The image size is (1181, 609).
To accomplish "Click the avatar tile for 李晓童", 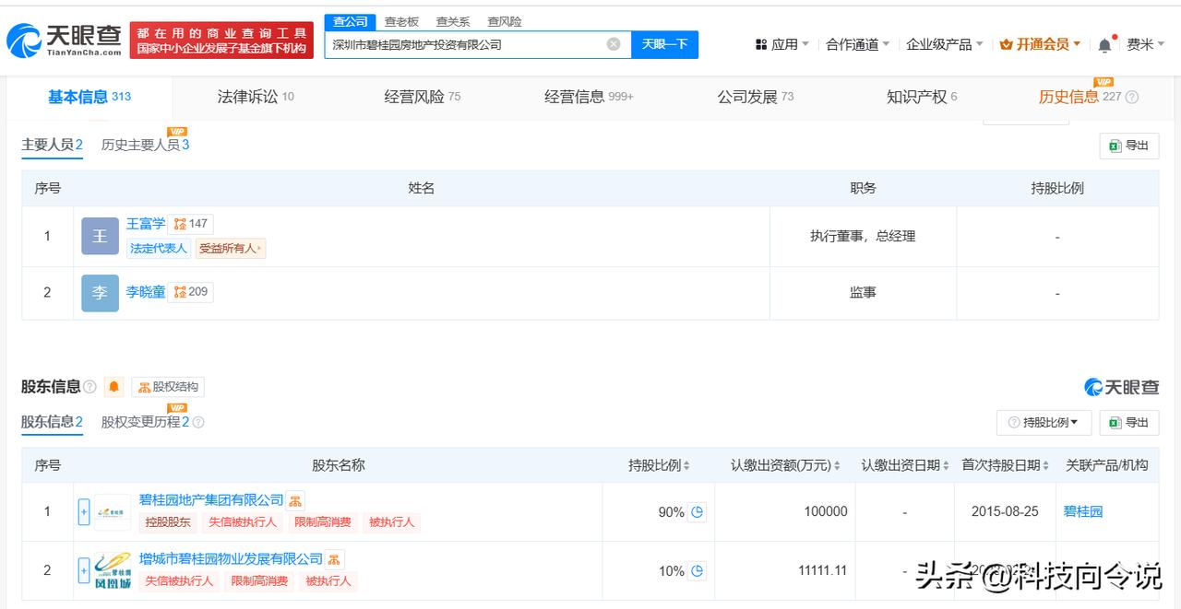I will pos(100,293).
